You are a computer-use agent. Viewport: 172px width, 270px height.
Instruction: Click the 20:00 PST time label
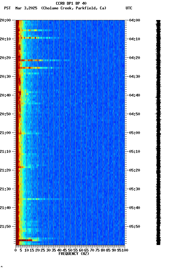click(x=5, y=20)
